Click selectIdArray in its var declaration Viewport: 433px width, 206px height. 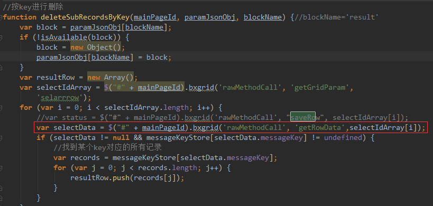(x=64, y=88)
